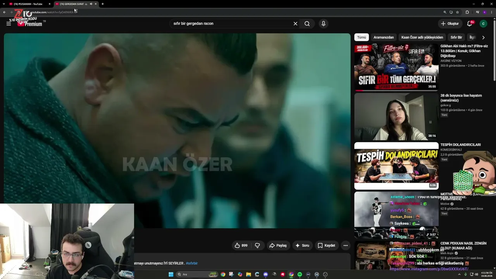Image resolution: width=496 pixels, height=279 pixels.
Task: Open the green C account avatar
Action: pyautogui.click(x=483, y=24)
